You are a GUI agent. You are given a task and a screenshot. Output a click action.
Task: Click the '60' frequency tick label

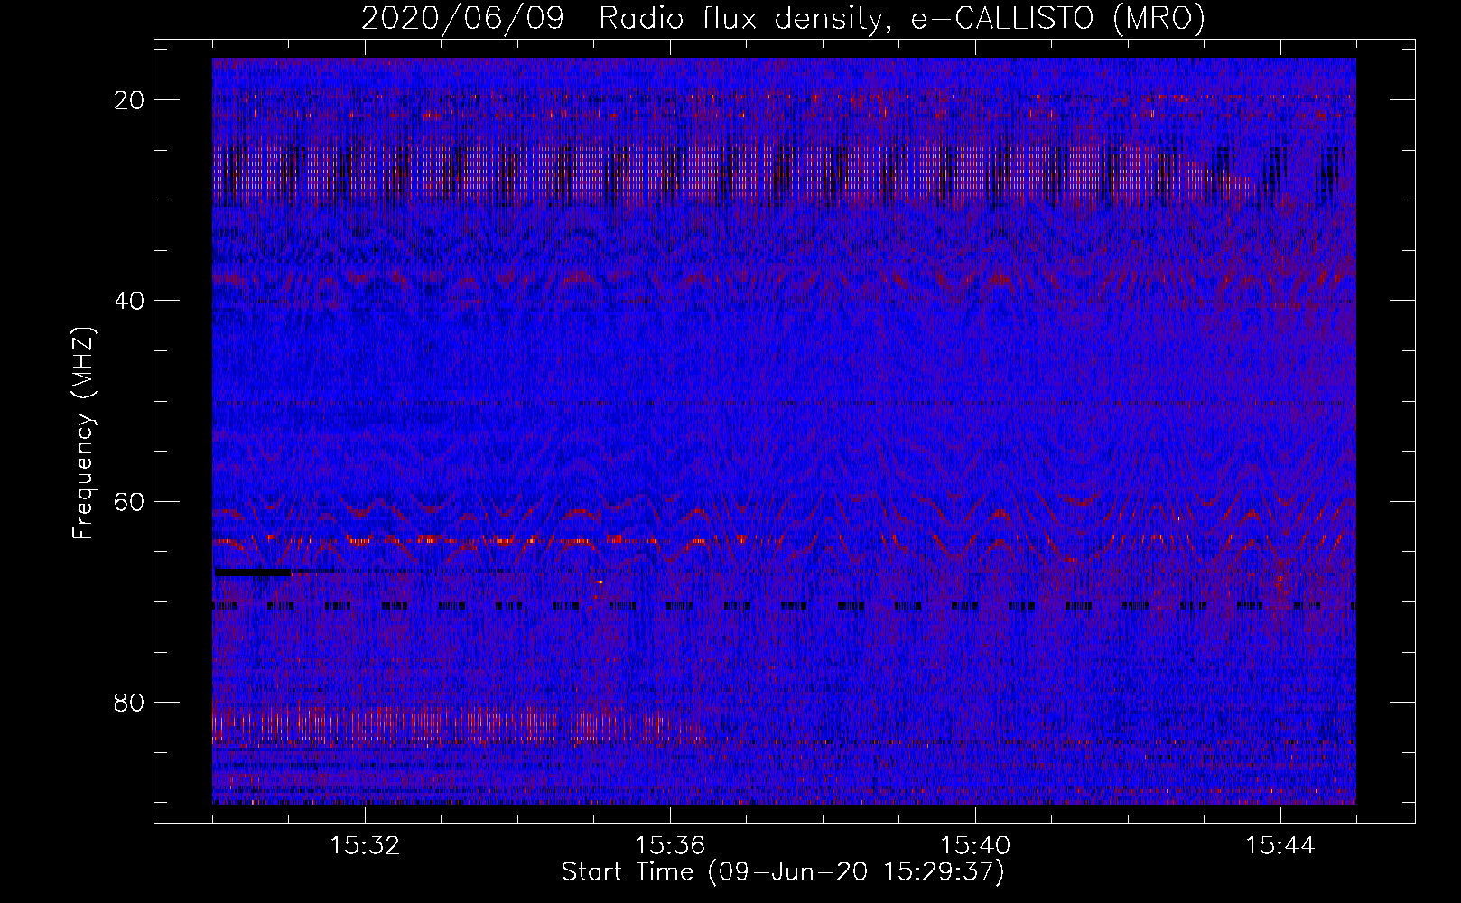130,502
